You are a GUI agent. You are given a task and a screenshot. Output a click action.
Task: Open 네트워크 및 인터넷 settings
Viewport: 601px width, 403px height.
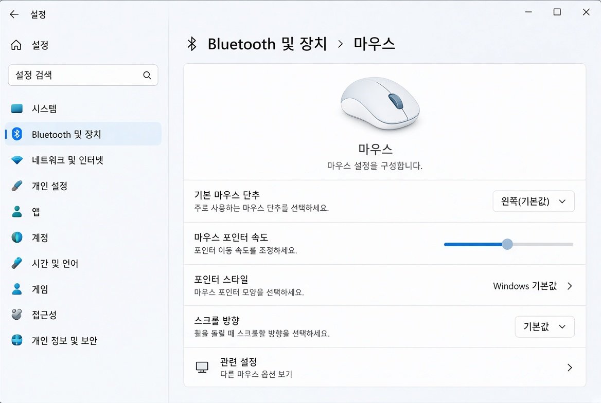point(83,160)
